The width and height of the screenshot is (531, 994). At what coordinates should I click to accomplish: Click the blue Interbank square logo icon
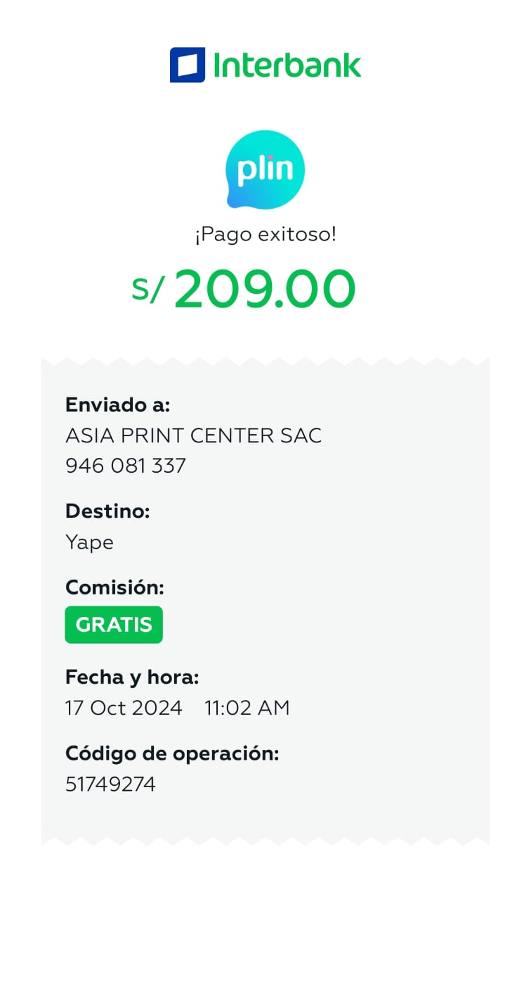tap(188, 65)
